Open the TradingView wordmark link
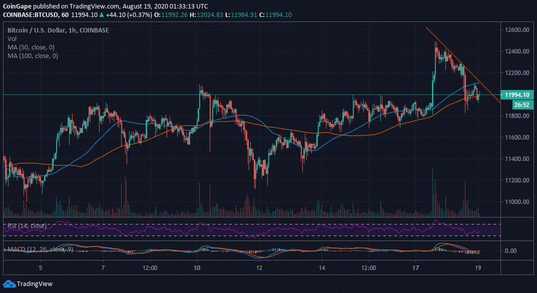 35,284
